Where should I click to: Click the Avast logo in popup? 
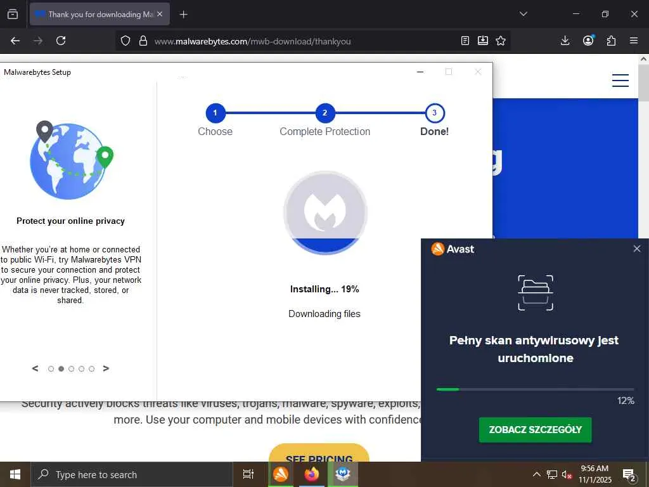click(x=453, y=249)
